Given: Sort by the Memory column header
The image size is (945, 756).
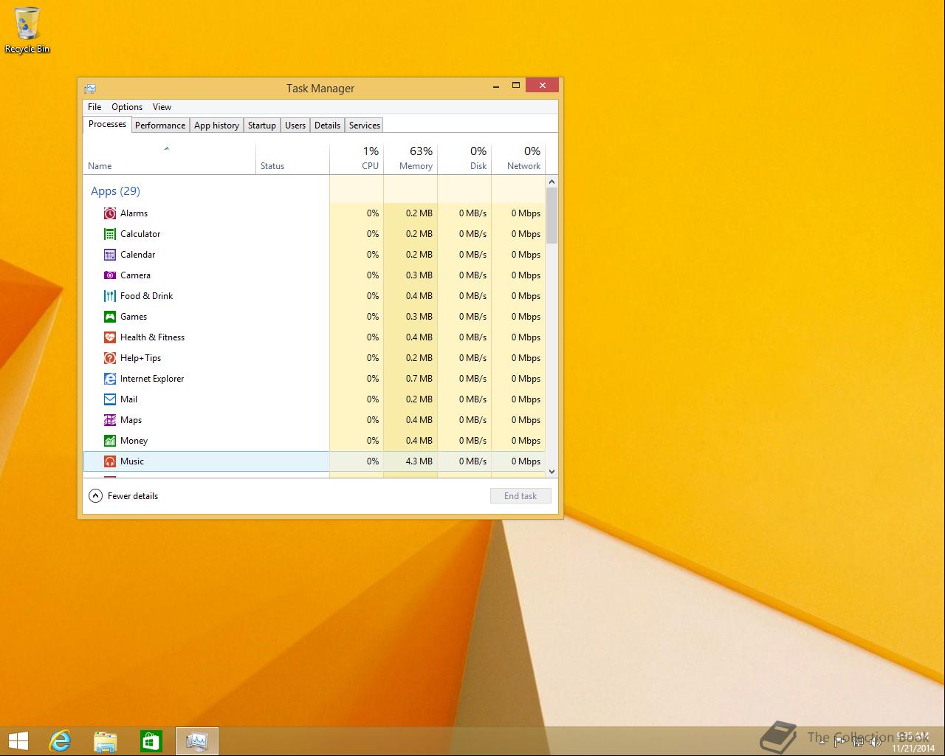Looking at the screenshot, I should click(410, 159).
